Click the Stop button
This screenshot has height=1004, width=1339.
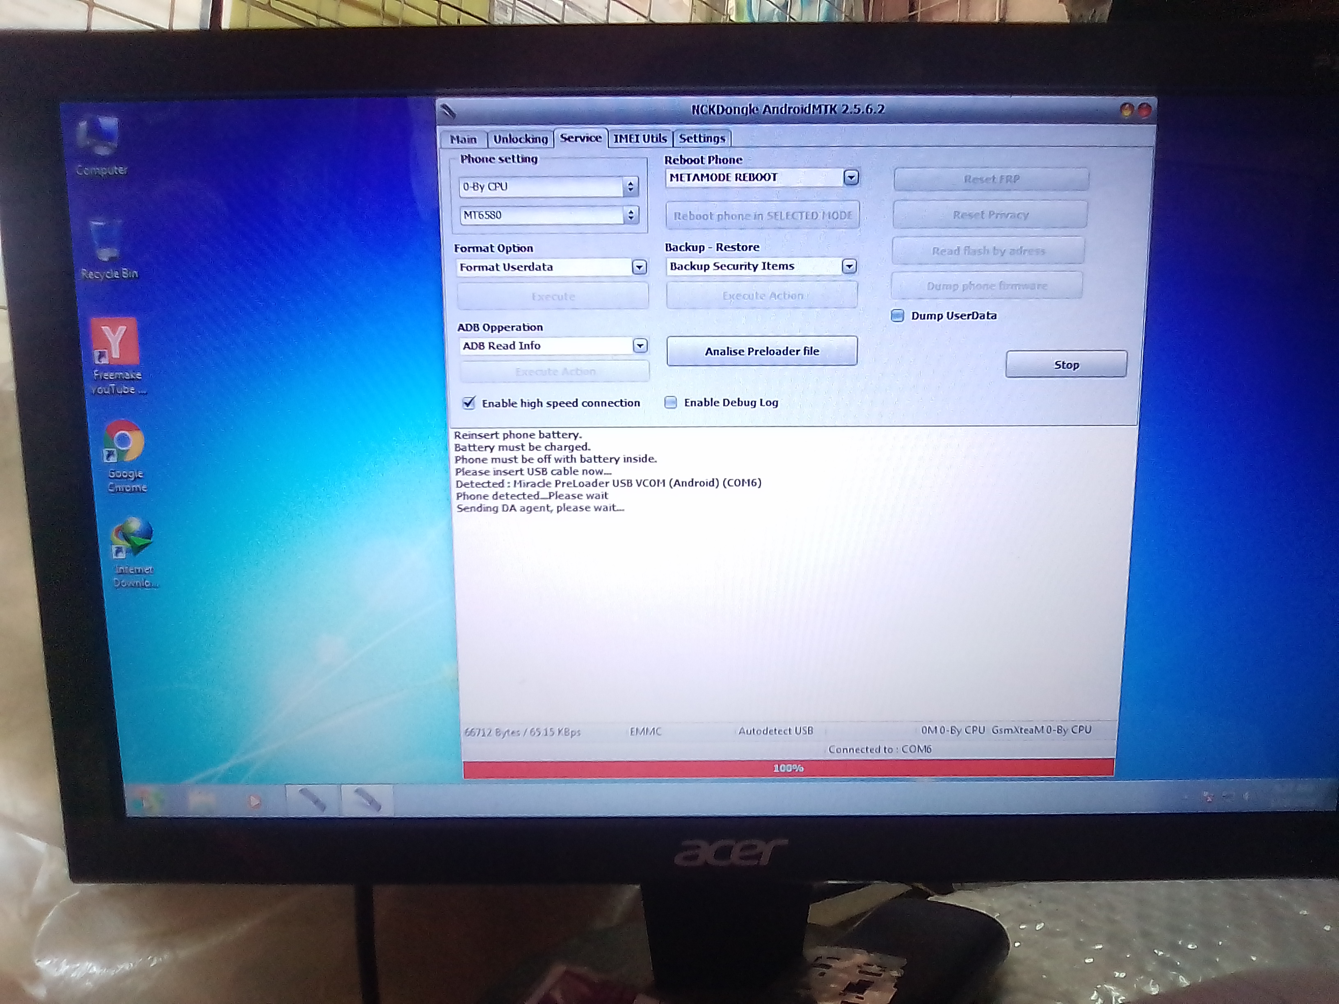[1066, 364]
